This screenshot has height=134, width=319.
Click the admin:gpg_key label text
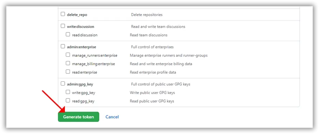80,84
